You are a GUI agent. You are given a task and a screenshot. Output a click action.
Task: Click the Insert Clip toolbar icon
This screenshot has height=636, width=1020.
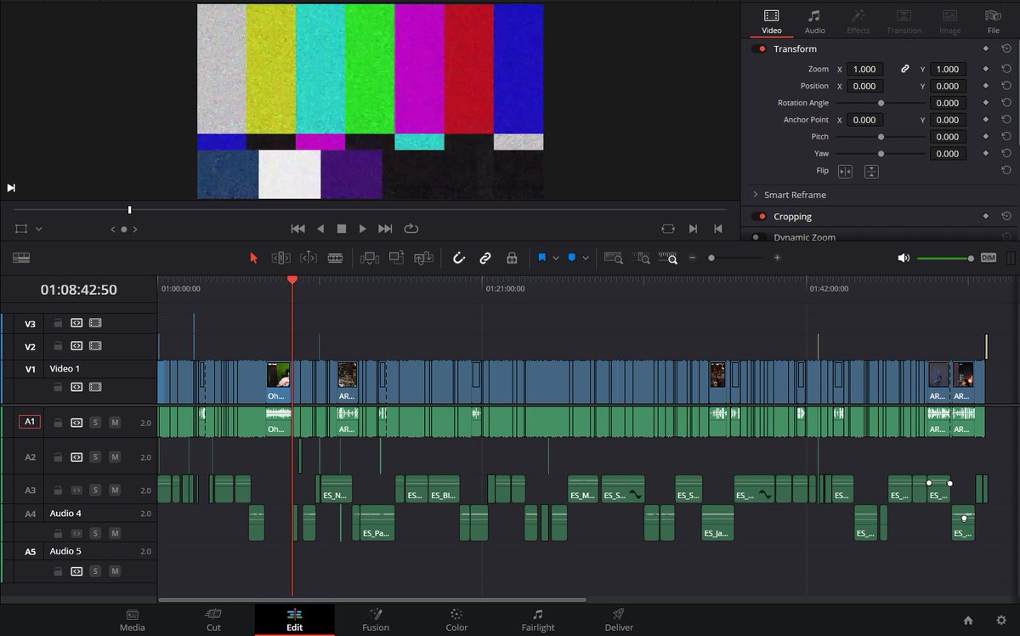(x=370, y=258)
